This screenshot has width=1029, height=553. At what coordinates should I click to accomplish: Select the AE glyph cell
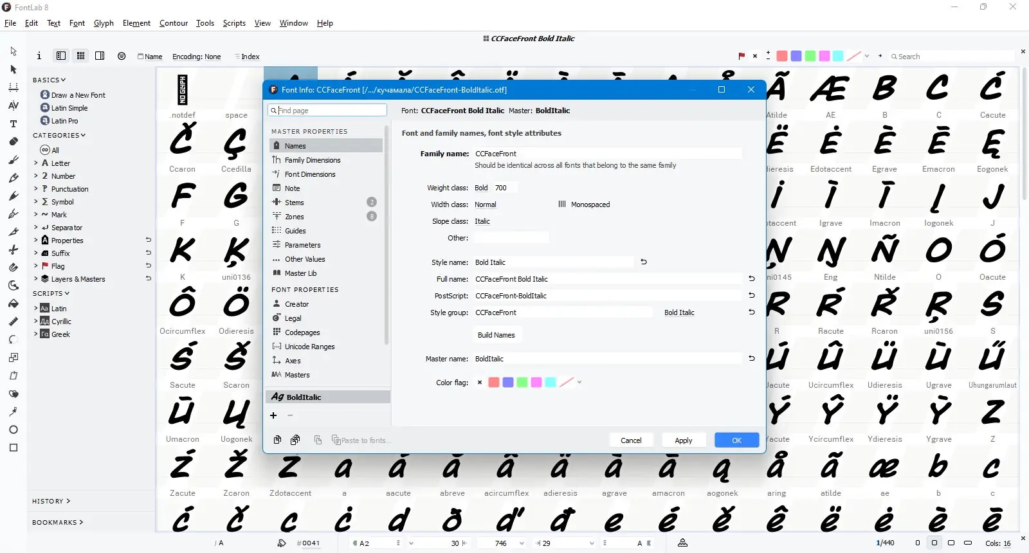(830, 94)
